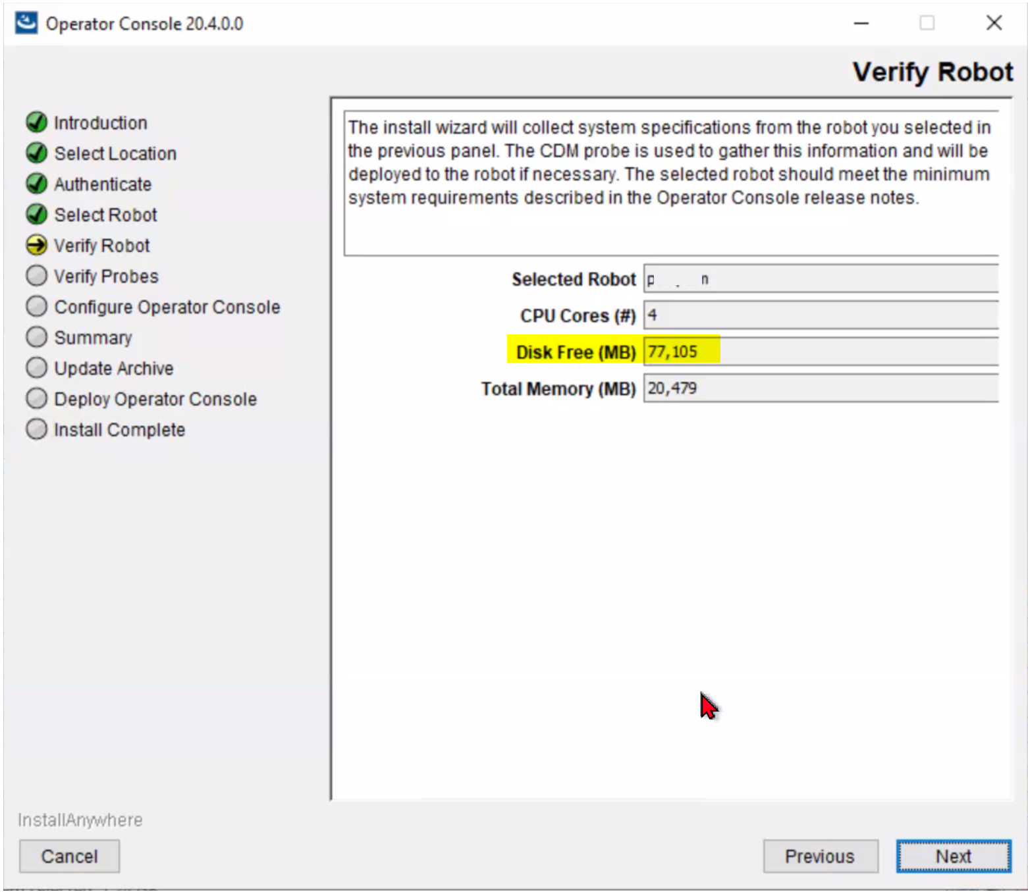The image size is (1028, 892).
Task: Click the empty circle beside Deploy Operator Console
Action: pos(37,399)
